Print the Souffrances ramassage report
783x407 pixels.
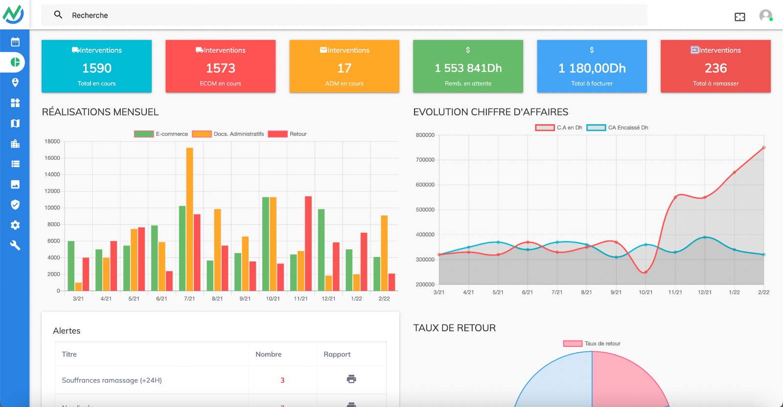[351, 379]
